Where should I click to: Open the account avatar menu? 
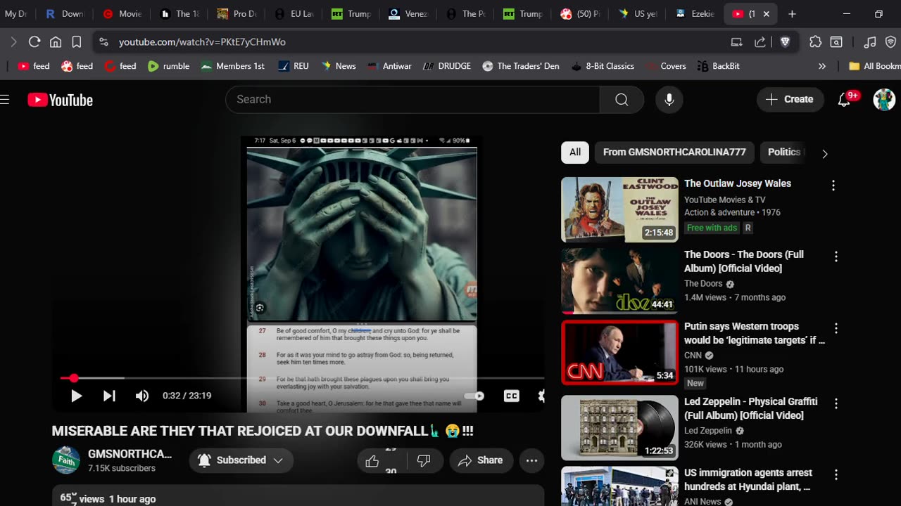coord(884,99)
